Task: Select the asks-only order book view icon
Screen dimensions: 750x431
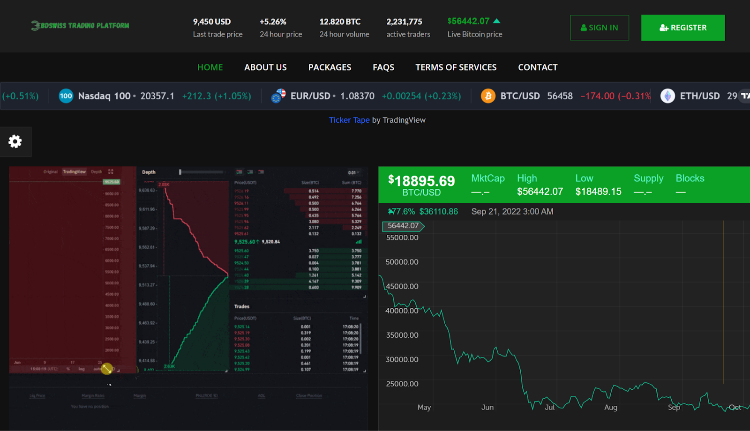Action: pyautogui.click(x=261, y=172)
